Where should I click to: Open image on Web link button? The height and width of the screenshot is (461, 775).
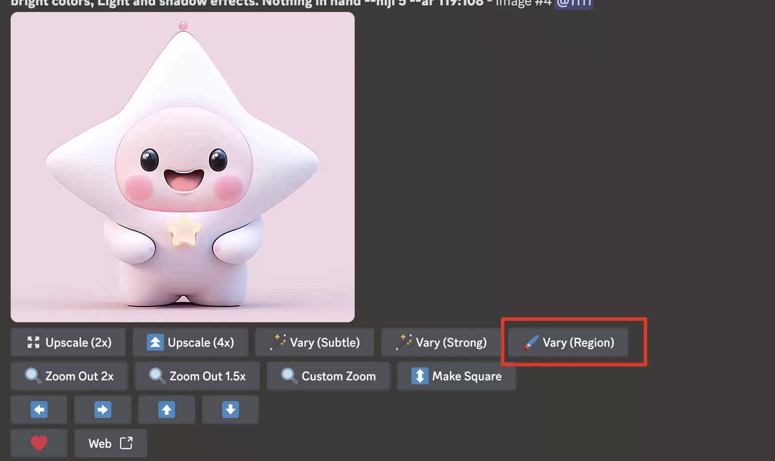[111, 443]
